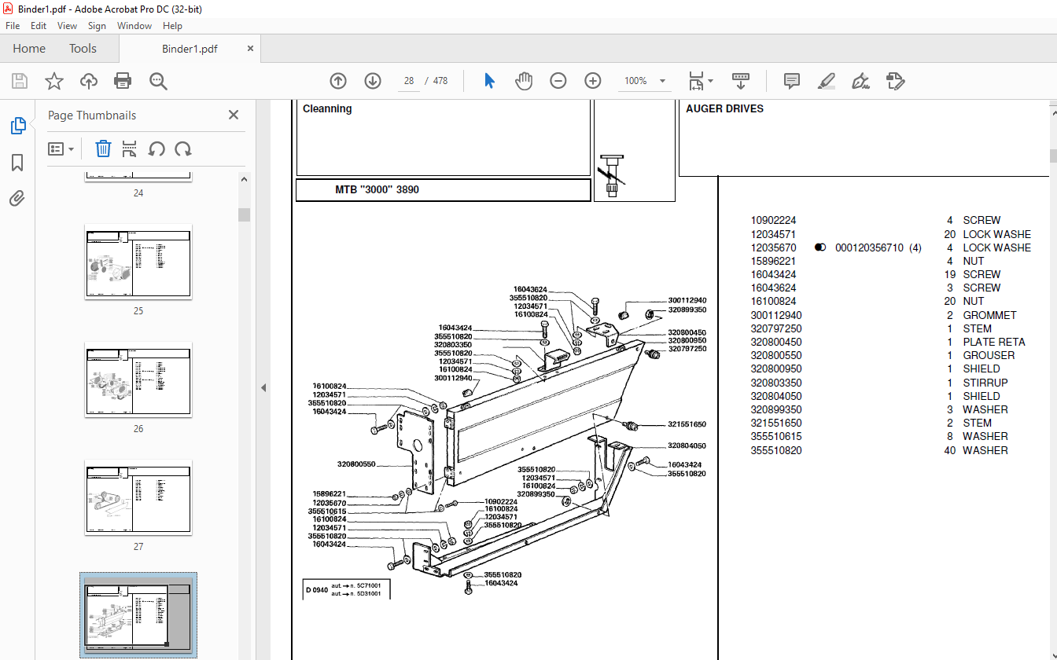Select page 25 thumbnail
The width and height of the screenshot is (1057, 660).
(138, 261)
